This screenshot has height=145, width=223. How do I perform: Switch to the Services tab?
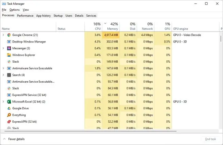[x=91, y=16]
